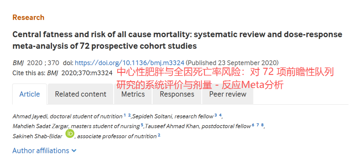Open the Related content tab
356x154 pixels.
click(81, 94)
